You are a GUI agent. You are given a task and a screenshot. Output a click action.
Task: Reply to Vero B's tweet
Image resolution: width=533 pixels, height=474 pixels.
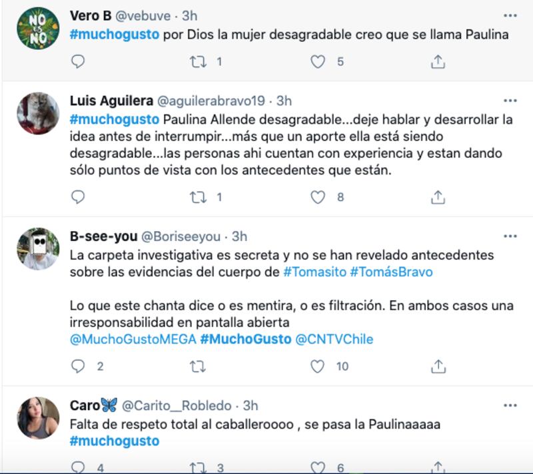(78, 61)
